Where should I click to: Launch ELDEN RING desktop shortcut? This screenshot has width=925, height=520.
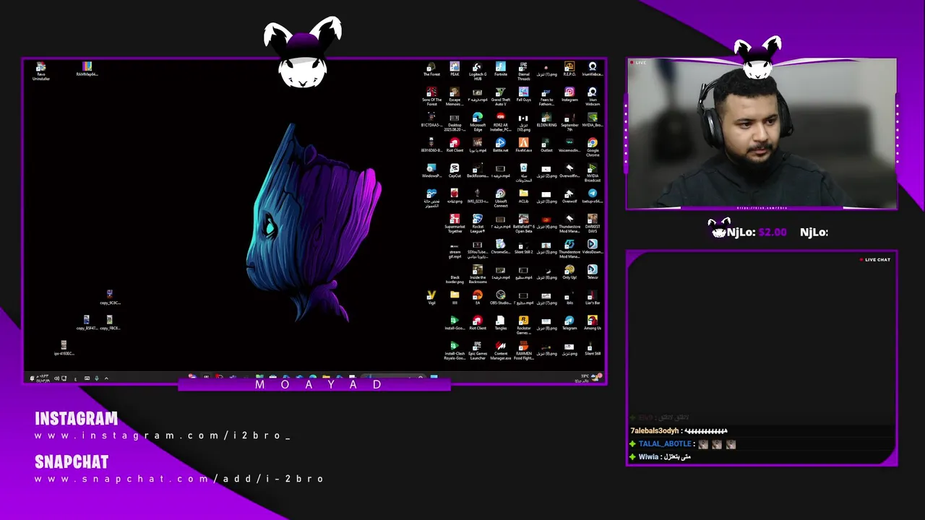[x=547, y=120]
